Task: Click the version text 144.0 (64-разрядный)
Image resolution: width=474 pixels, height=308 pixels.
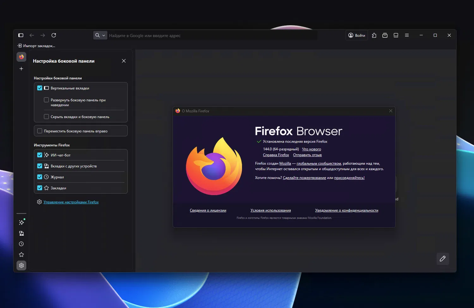Action: point(281,149)
